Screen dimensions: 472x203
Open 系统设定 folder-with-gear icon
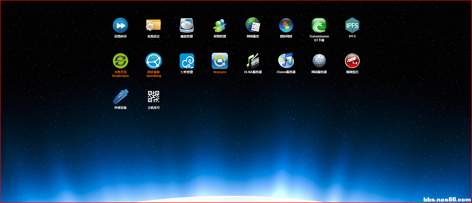153,25
